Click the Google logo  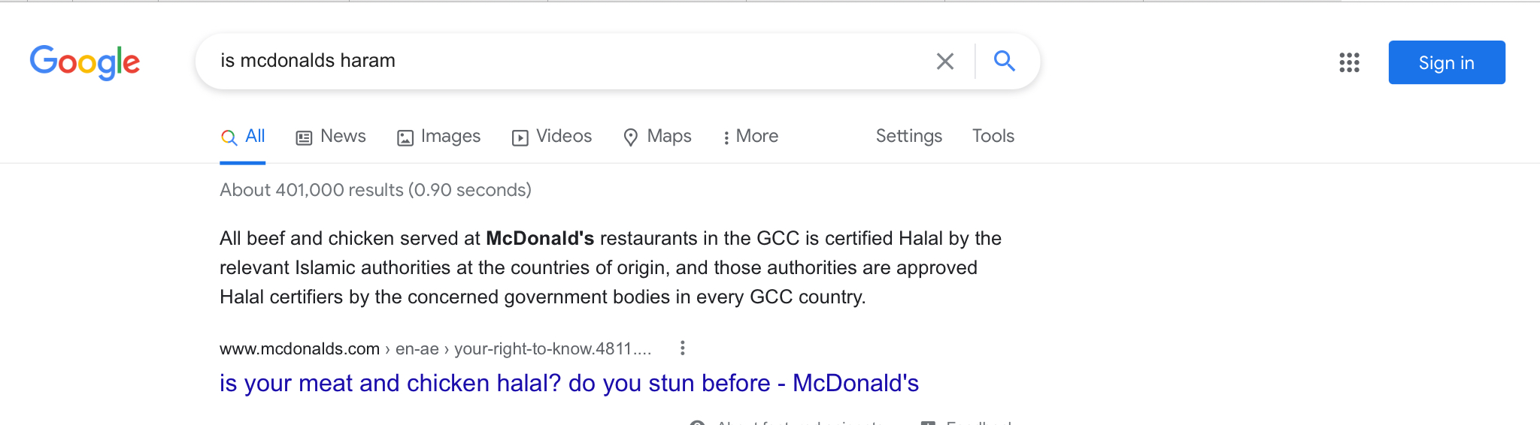coord(85,62)
